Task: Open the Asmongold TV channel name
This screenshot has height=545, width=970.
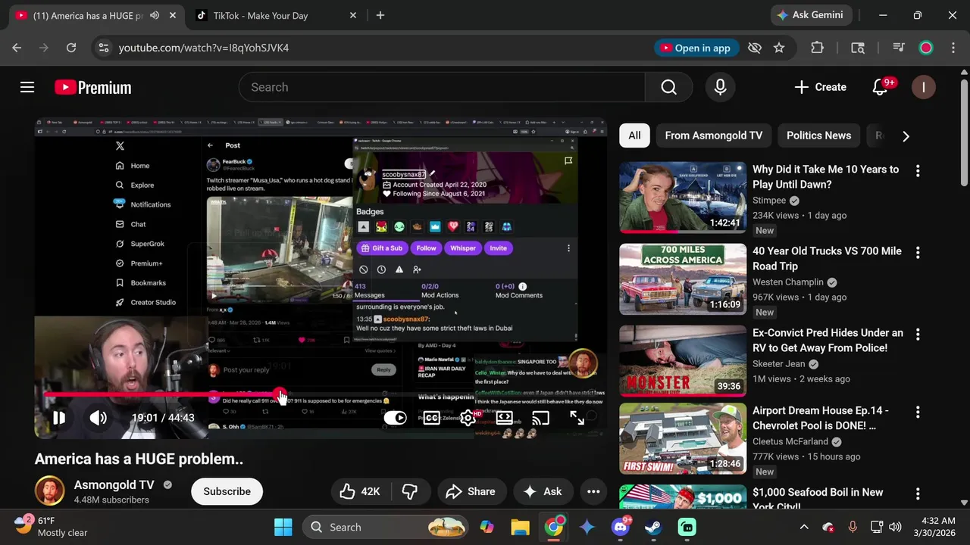Action: (x=114, y=484)
